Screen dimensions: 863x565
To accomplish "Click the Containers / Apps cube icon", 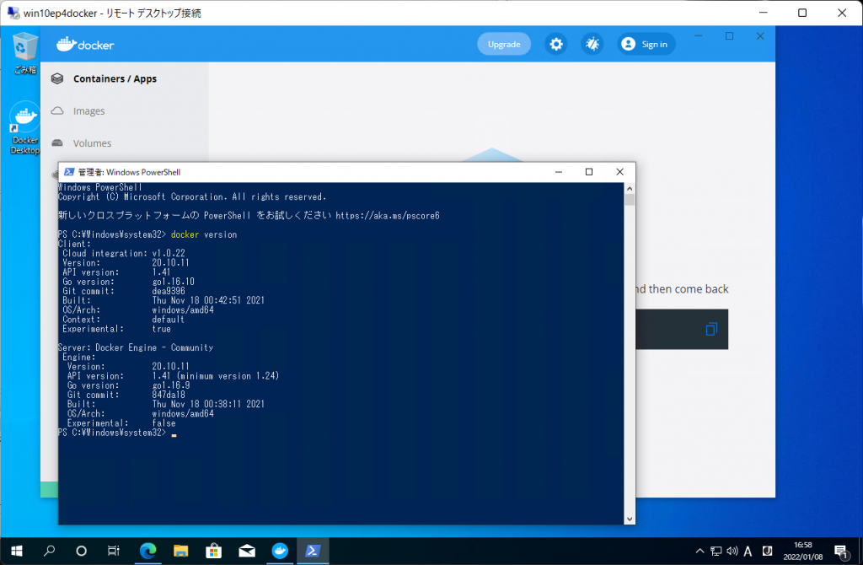I will 57,78.
